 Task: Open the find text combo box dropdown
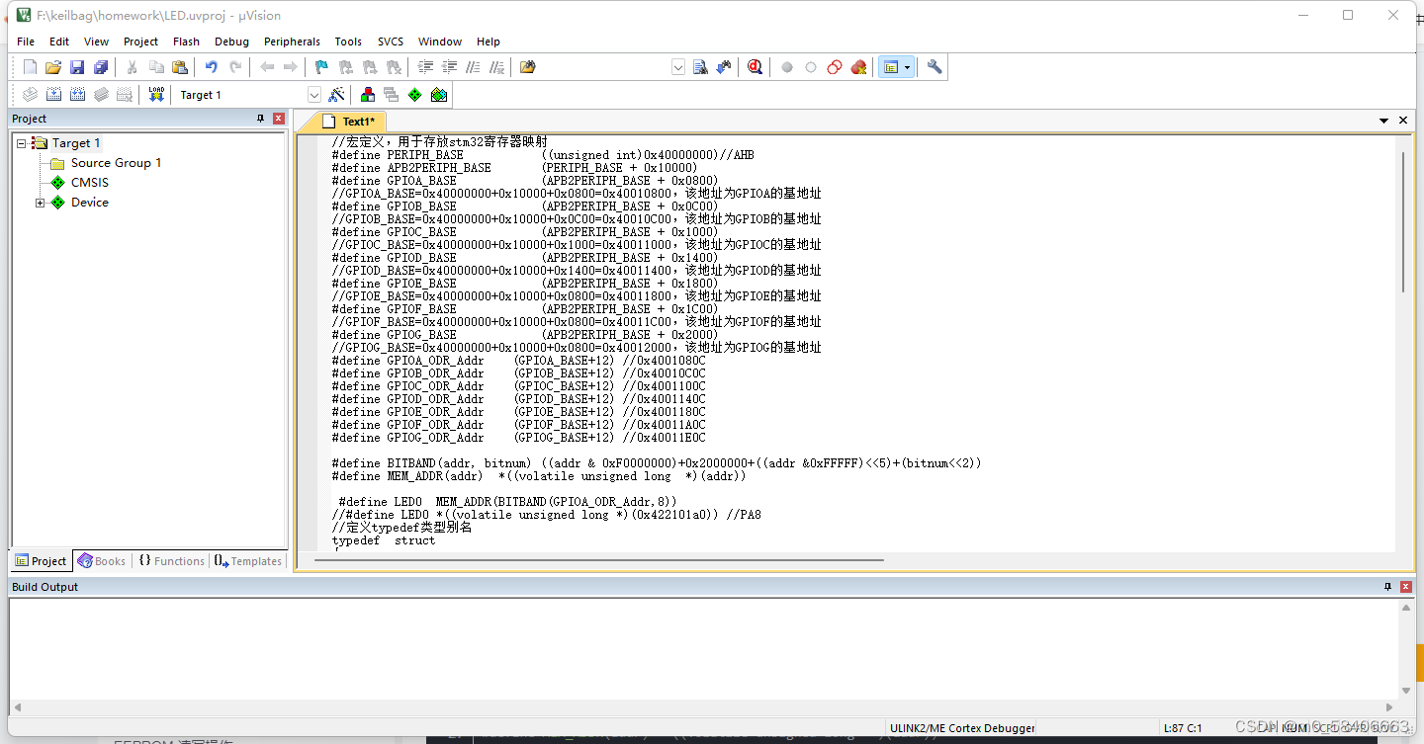pyautogui.click(x=678, y=67)
